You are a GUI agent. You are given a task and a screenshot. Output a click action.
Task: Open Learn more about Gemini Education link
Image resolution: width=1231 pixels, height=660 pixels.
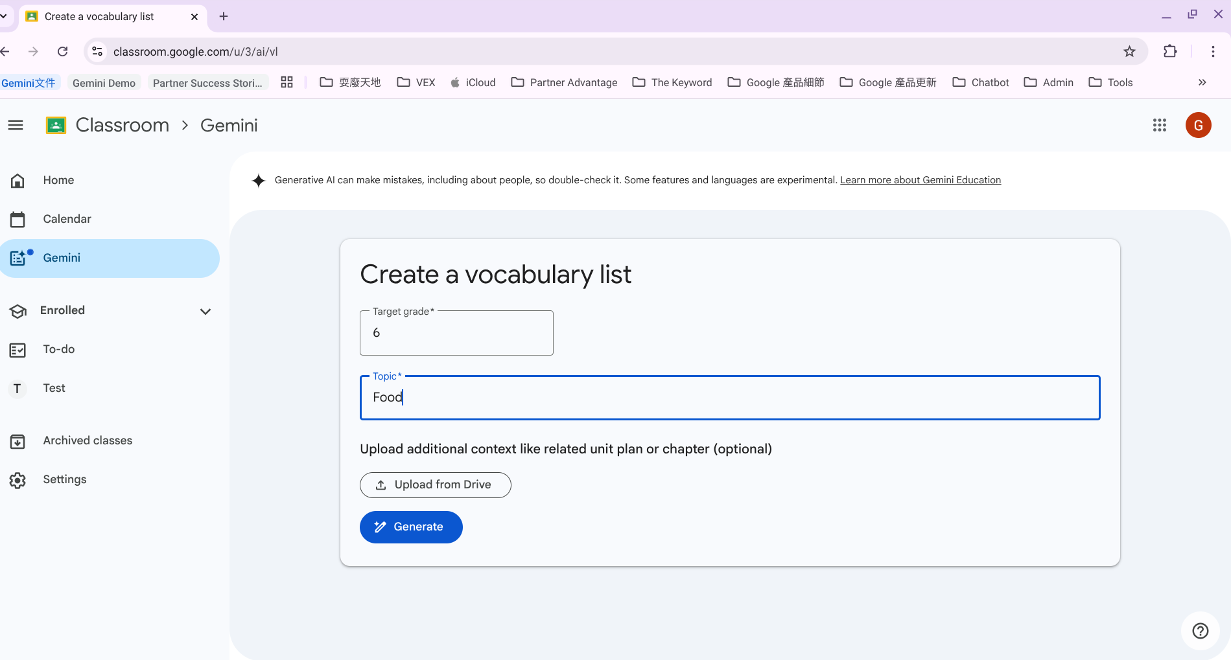point(920,180)
